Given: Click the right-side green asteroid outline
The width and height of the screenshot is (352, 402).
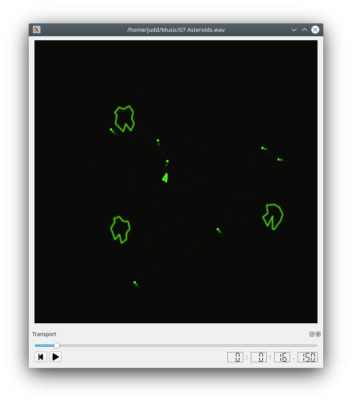Looking at the screenshot, I should pyautogui.click(x=273, y=217).
